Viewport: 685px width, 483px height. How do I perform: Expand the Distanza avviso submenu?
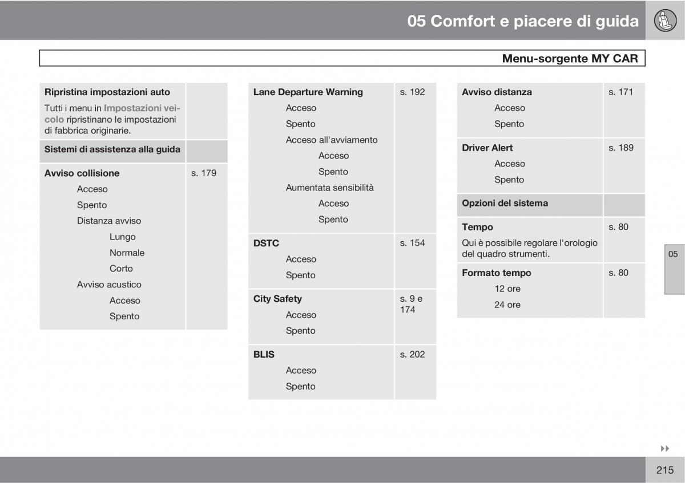[109, 221]
